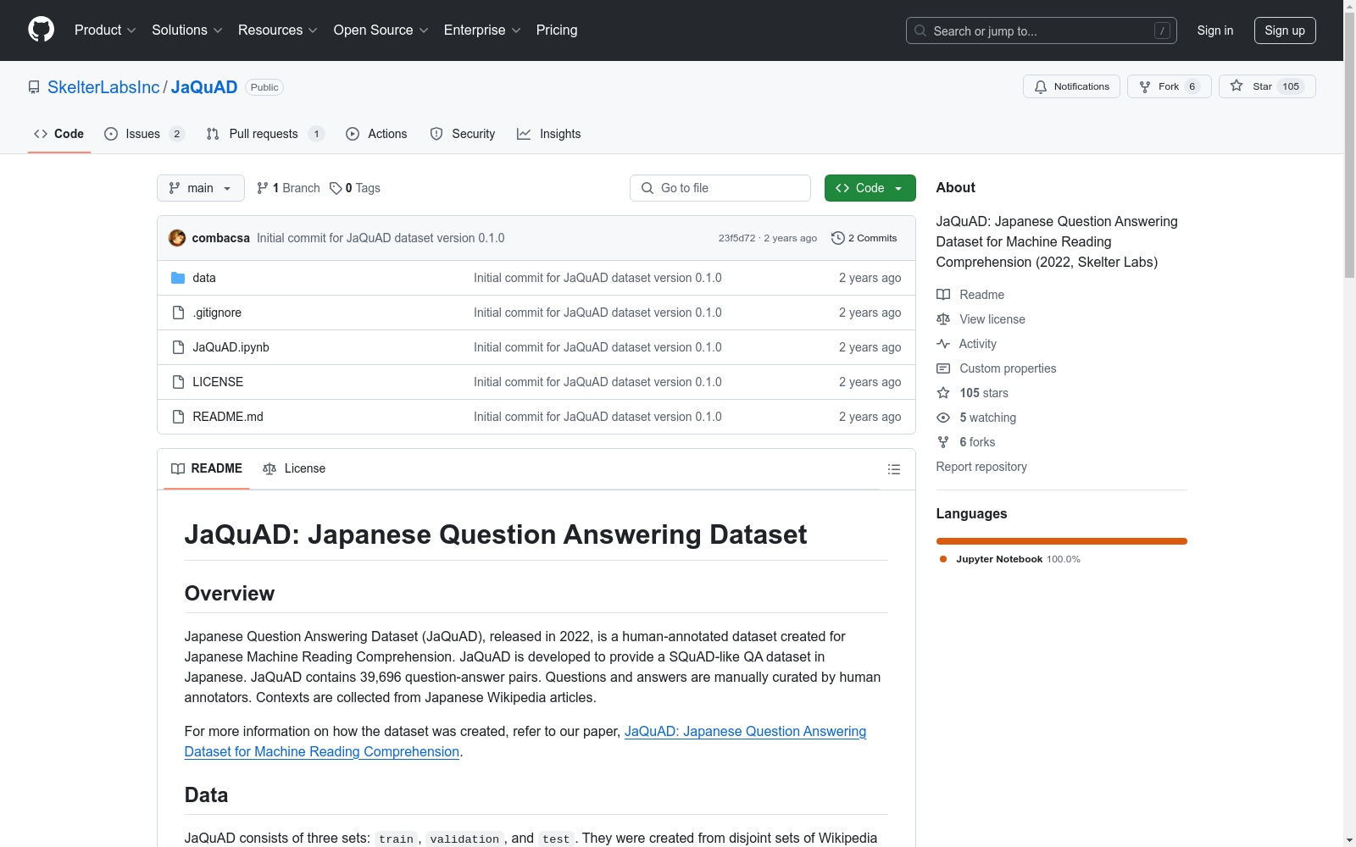Click the file icon next to .gitignore

[x=178, y=313]
